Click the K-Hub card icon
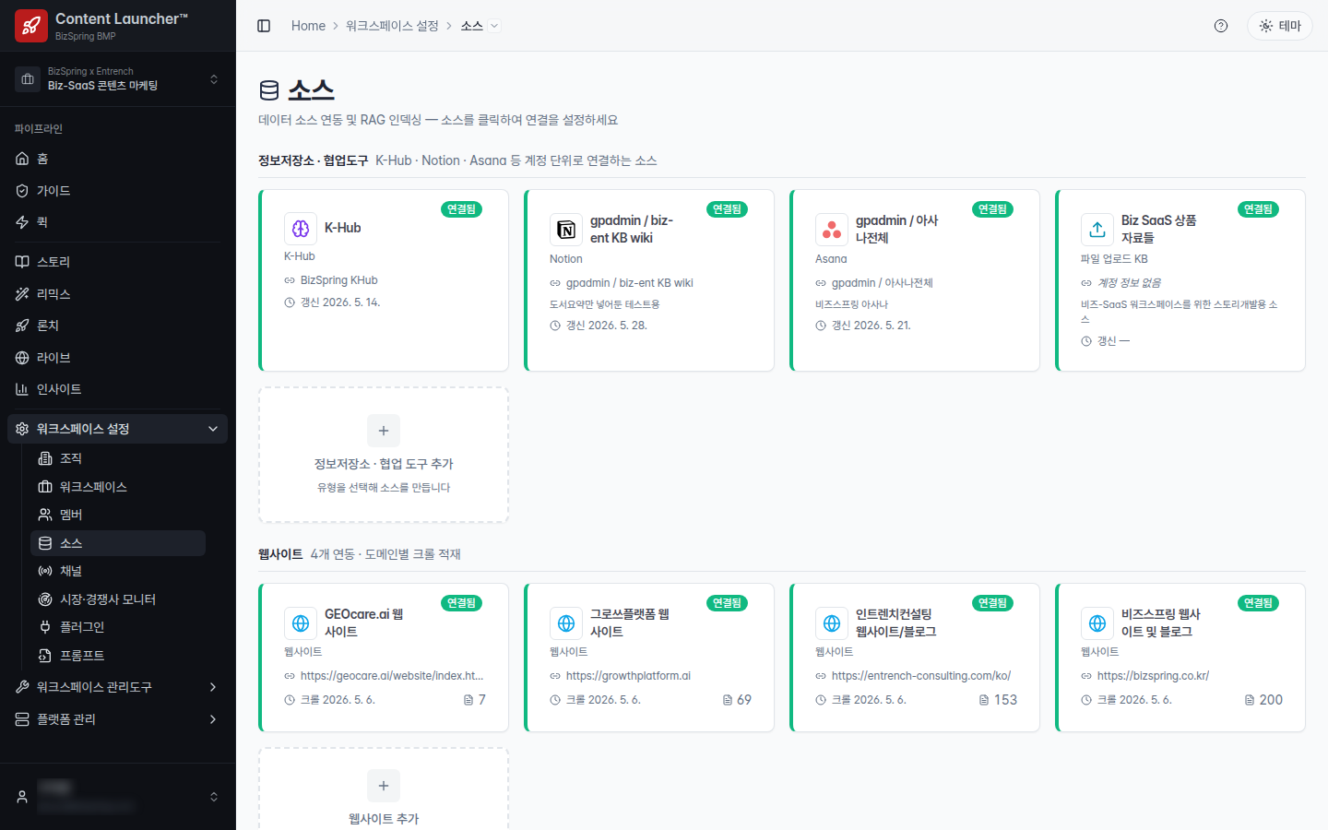The height and width of the screenshot is (830, 1328). pyautogui.click(x=301, y=229)
